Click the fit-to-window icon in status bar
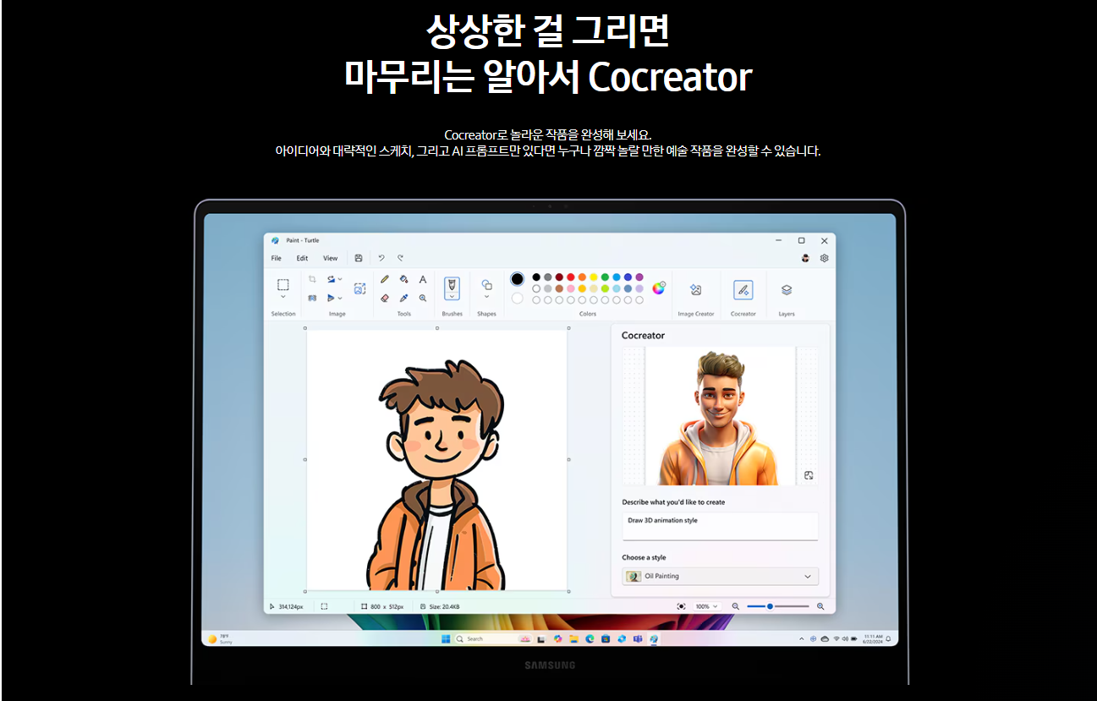The image size is (1097, 701). tap(682, 606)
